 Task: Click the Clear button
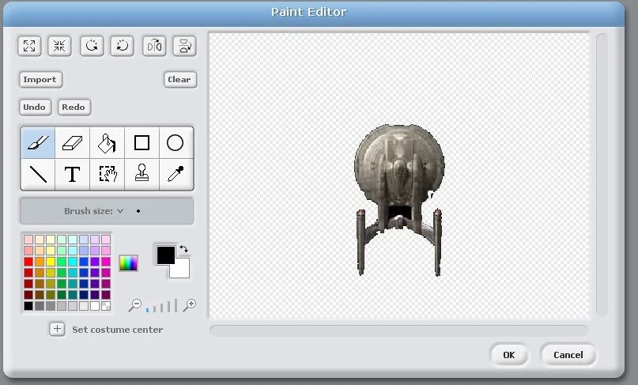tap(179, 79)
